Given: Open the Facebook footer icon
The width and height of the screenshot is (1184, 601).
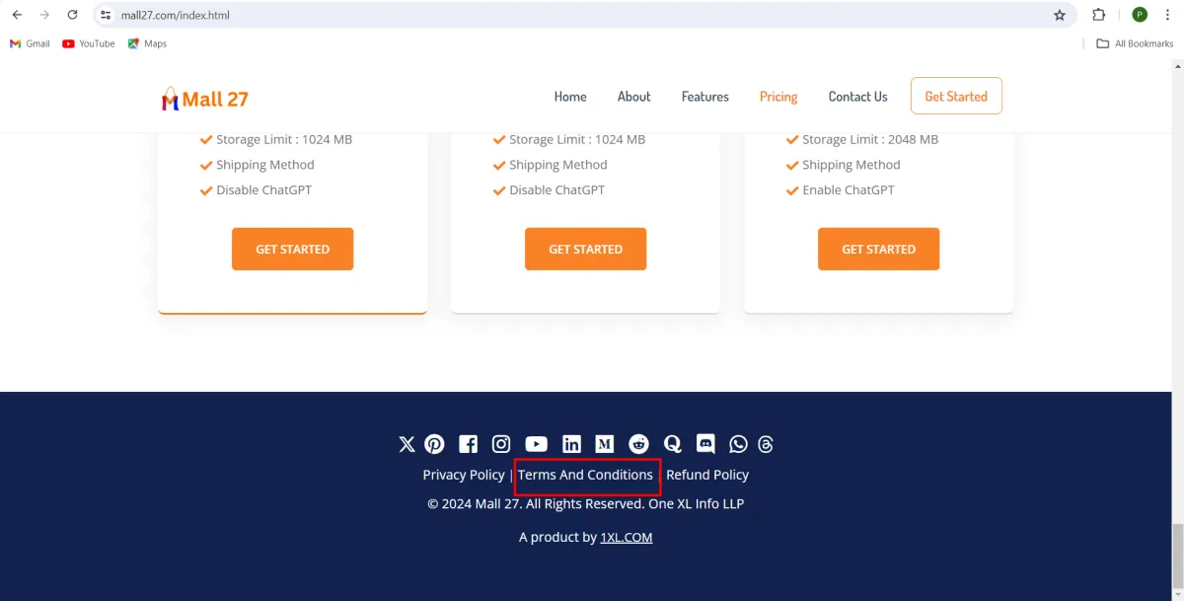Looking at the screenshot, I should point(468,444).
